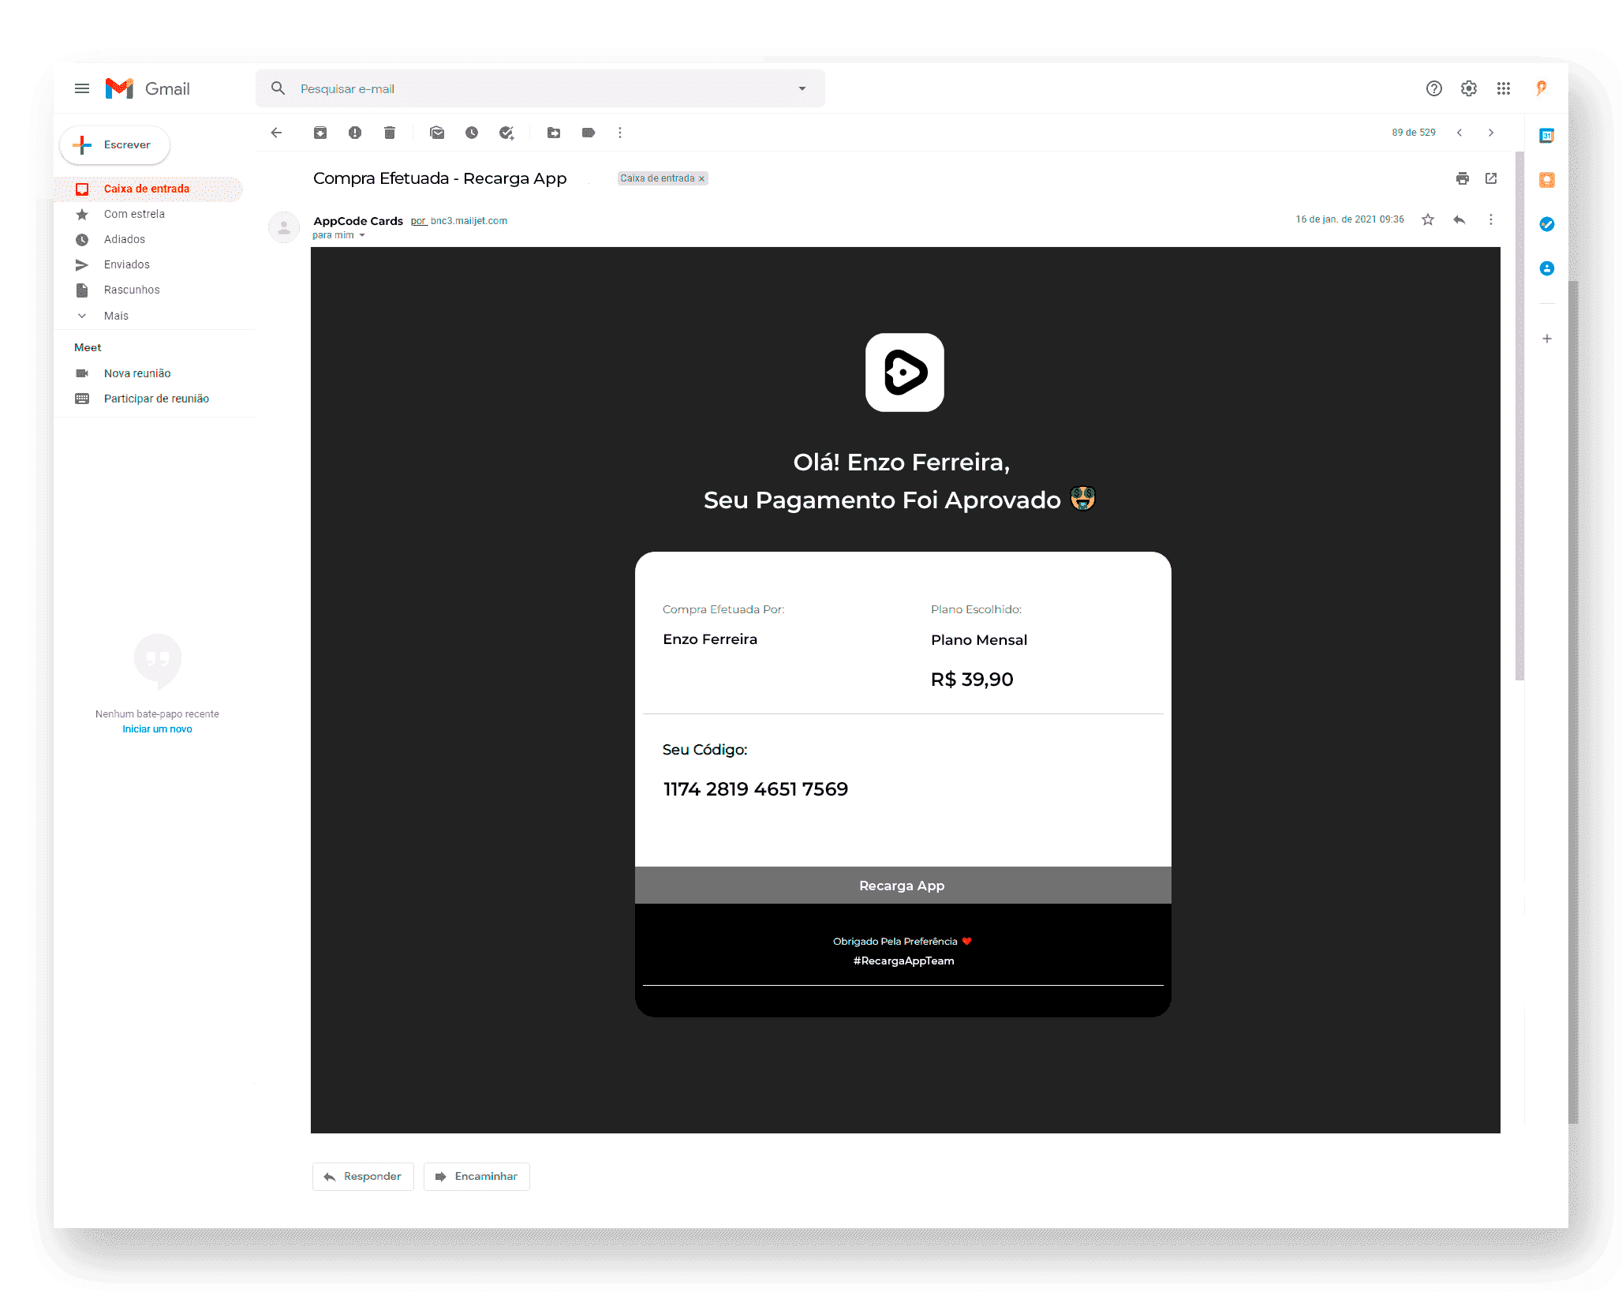Screen dimensions: 1622x1292
Task: Open Google Tasks side panel
Action: pyautogui.click(x=1547, y=224)
